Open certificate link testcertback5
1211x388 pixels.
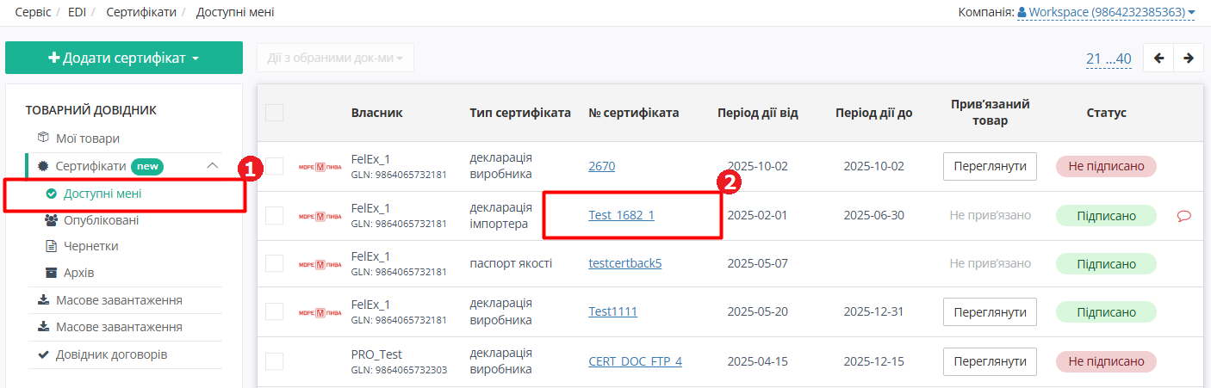click(625, 263)
